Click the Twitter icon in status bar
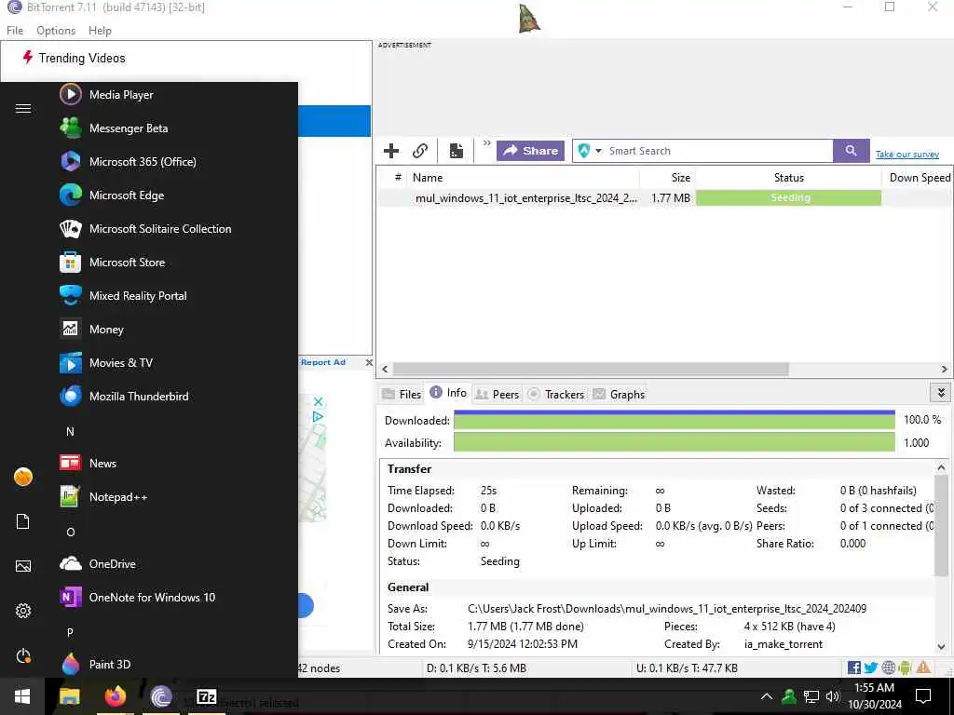 click(x=871, y=668)
